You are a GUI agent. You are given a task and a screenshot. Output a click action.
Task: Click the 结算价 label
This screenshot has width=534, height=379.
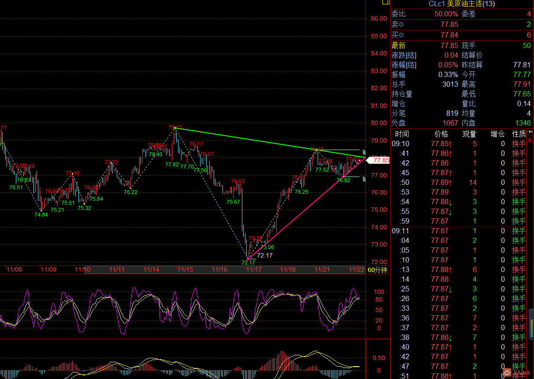pos(472,55)
